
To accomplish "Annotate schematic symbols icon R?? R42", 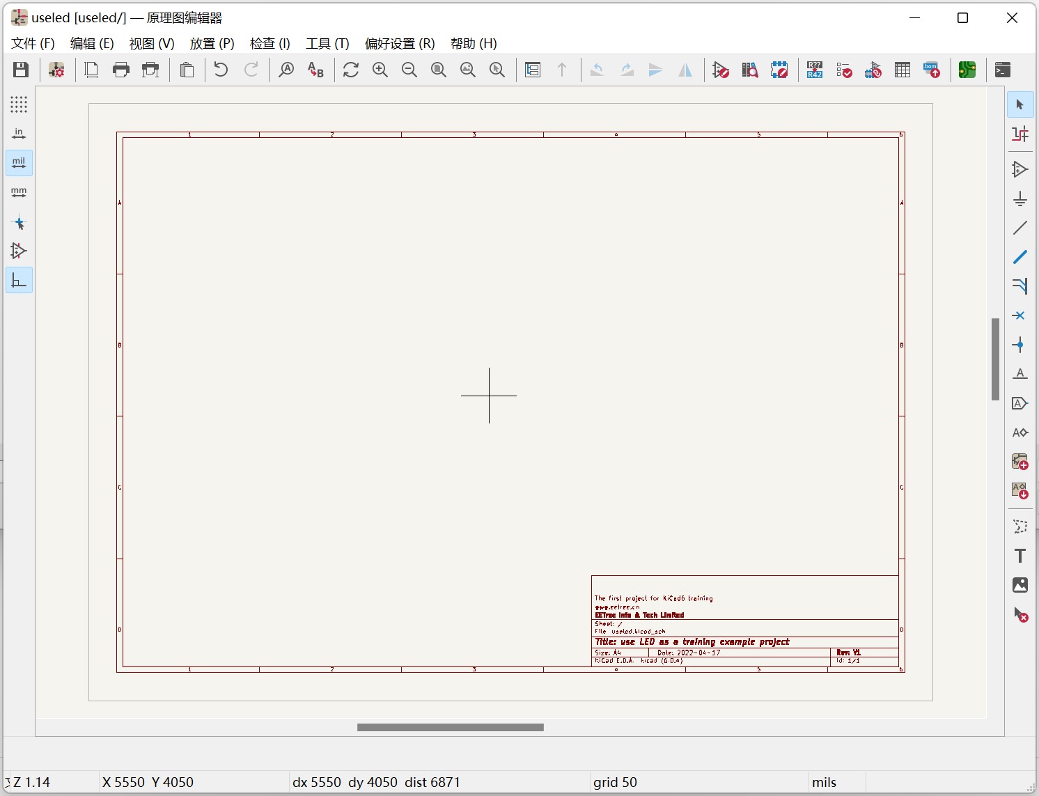I will tap(815, 70).
